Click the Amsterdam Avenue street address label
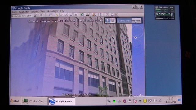The image size is (196, 110). [x=65, y=21]
